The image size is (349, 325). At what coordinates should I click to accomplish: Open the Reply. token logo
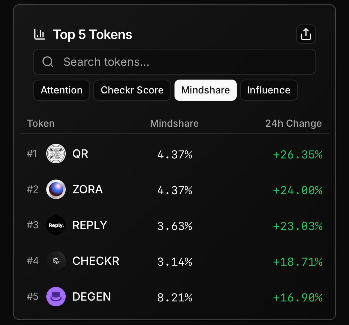(56, 225)
